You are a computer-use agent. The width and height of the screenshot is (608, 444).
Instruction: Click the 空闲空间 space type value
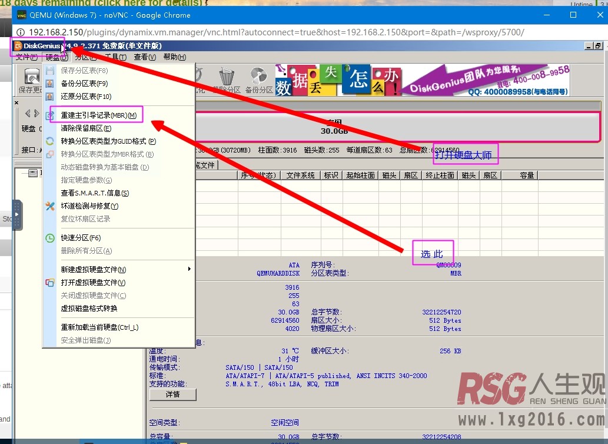(x=285, y=423)
